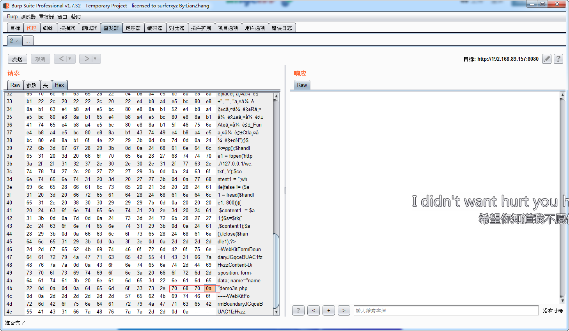Open the back-history dropdown arrow
The image size is (569, 331).
70,59
